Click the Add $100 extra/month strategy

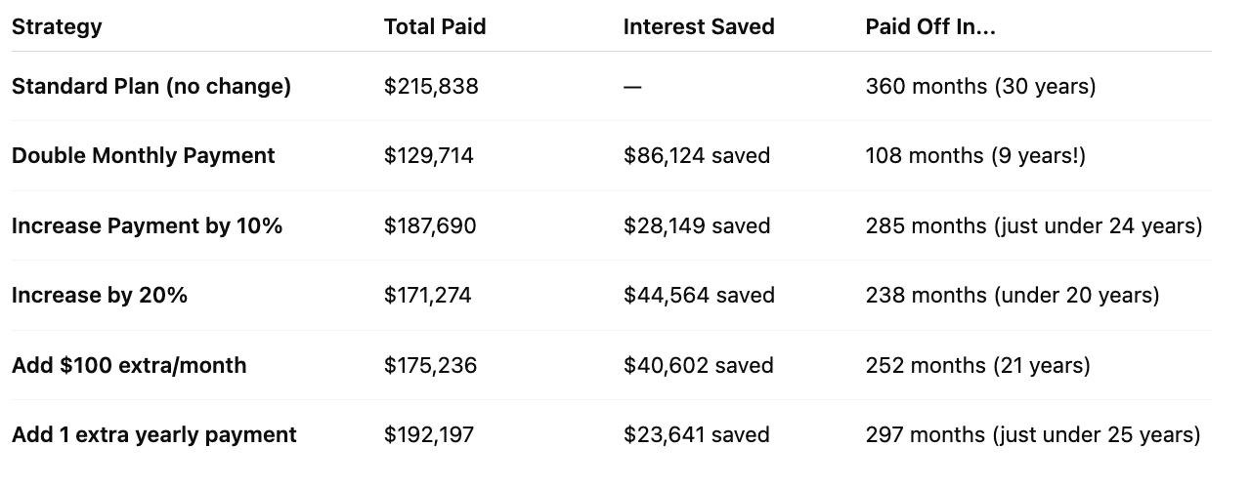click(129, 365)
